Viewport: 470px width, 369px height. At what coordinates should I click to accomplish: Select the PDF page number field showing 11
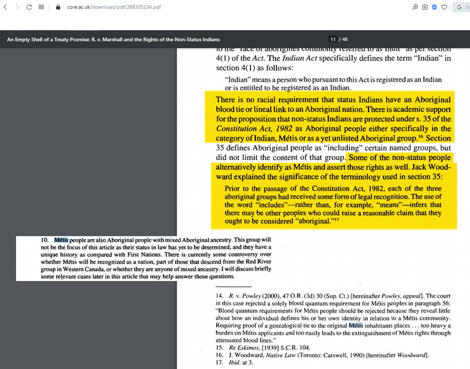tap(333, 39)
